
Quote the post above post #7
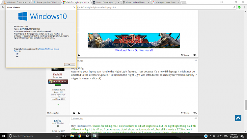[185, 55]
